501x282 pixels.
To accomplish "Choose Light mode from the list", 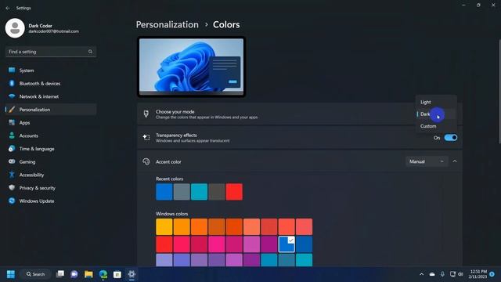I will (x=436, y=102).
